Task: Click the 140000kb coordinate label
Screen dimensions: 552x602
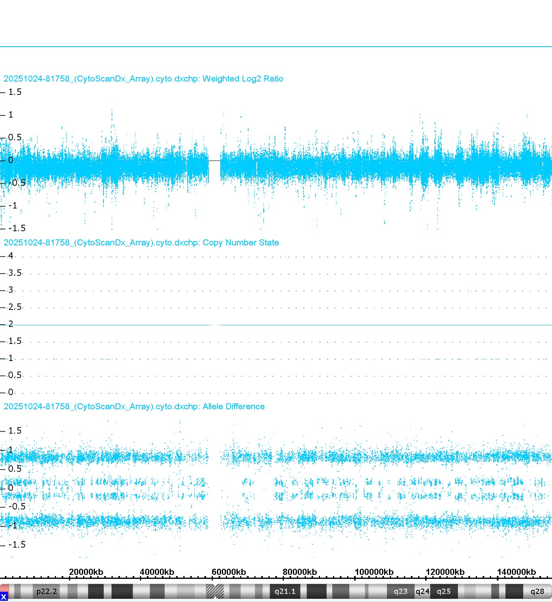Action: pos(516,572)
